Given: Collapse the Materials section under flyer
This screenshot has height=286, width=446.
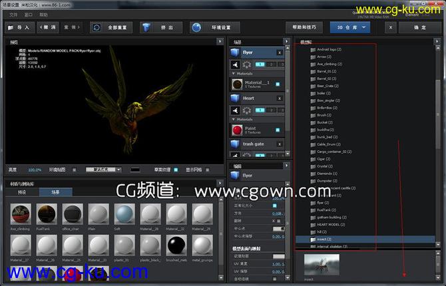Looking at the screenshot, I should pyautogui.click(x=234, y=74).
